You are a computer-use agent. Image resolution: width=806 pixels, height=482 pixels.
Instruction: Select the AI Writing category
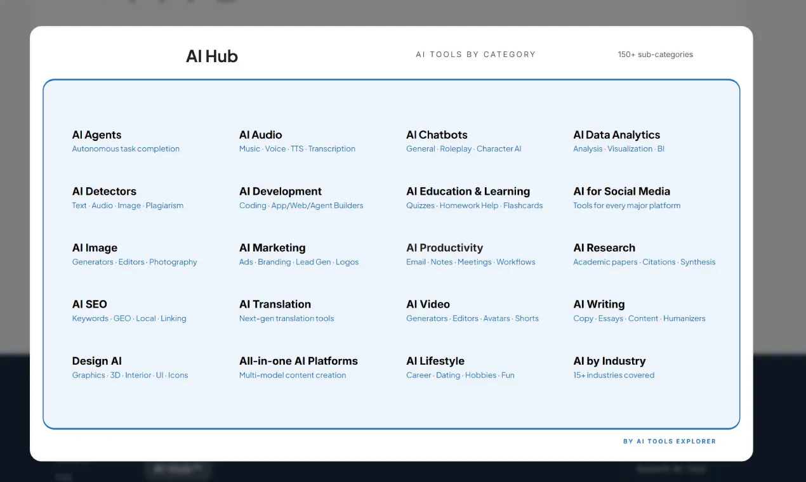pos(598,304)
